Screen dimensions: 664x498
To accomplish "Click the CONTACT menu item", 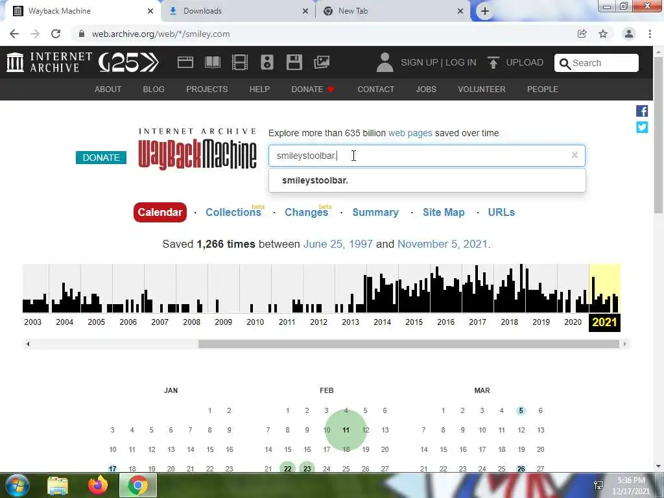I will pos(375,89).
